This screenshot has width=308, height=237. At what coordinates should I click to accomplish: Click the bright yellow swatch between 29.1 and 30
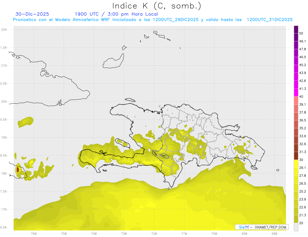point(296,164)
